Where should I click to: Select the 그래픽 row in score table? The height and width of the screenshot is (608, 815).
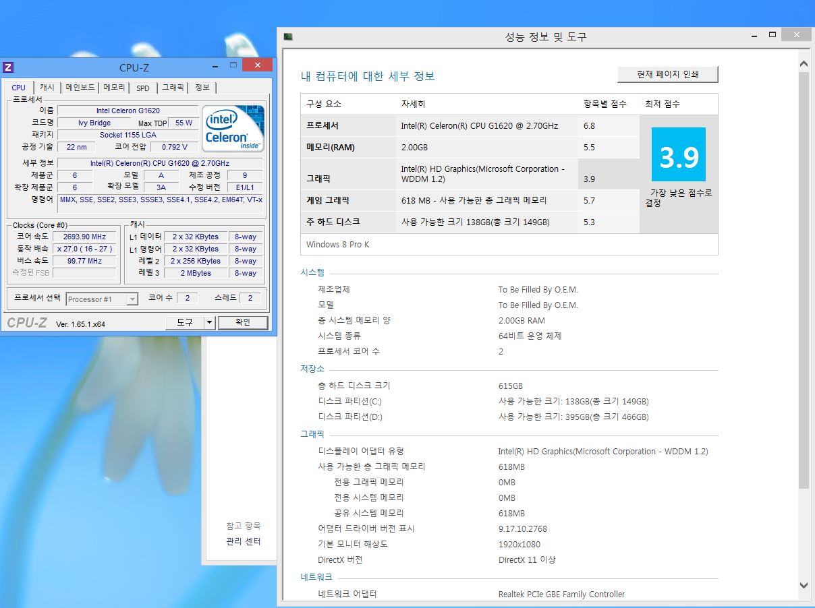pos(470,174)
